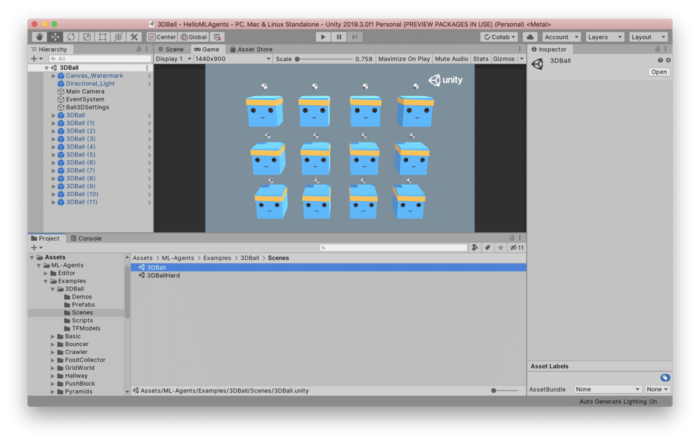Select the Hand tool
This screenshot has height=443, width=700.
pos(39,37)
